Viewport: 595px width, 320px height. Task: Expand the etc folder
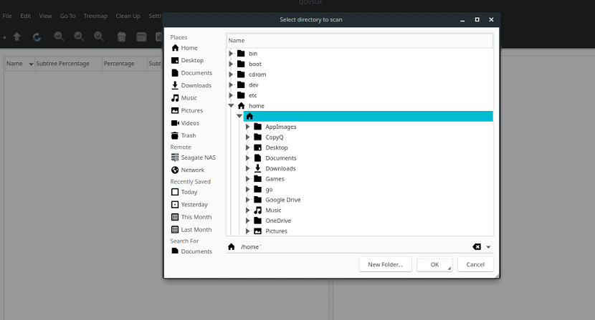tap(231, 95)
